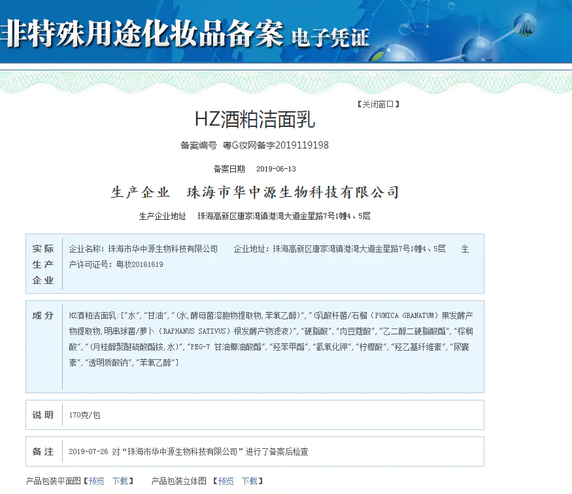Preview the 产品包装立体图 image

coord(226,481)
